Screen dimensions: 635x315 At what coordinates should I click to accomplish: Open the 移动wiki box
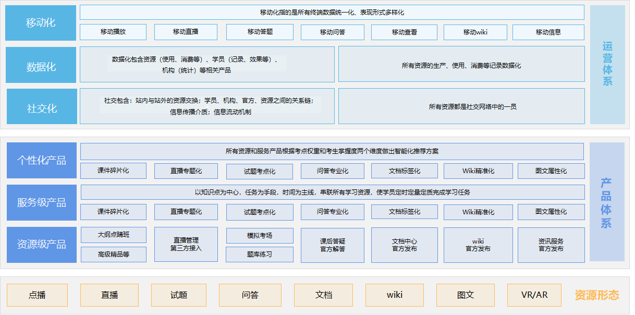475,32
